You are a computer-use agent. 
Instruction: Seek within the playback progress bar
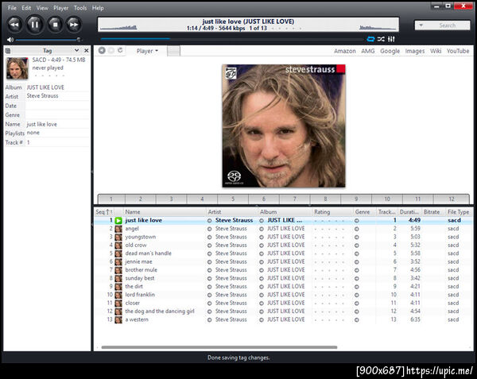tap(232, 39)
